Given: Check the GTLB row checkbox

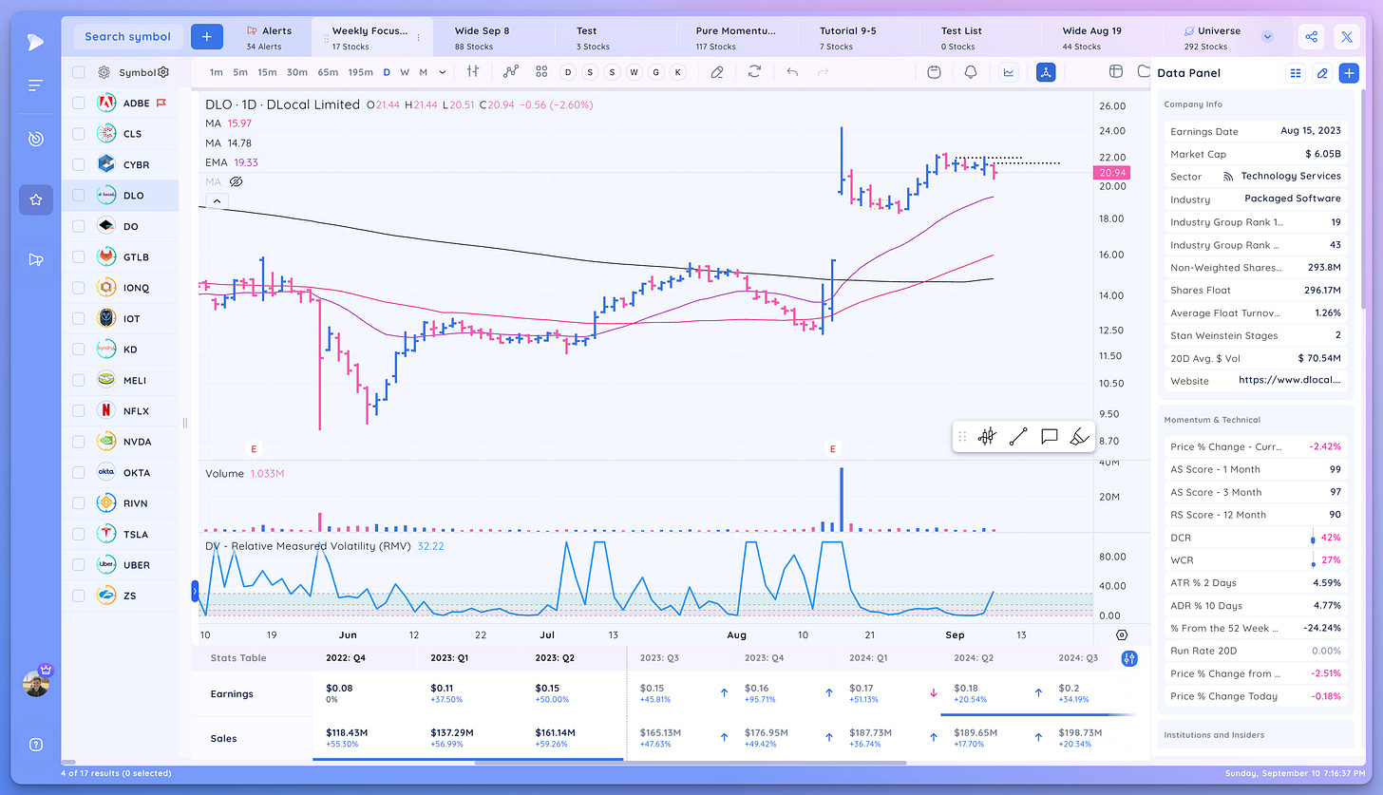Looking at the screenshot, I should point(79,256).
